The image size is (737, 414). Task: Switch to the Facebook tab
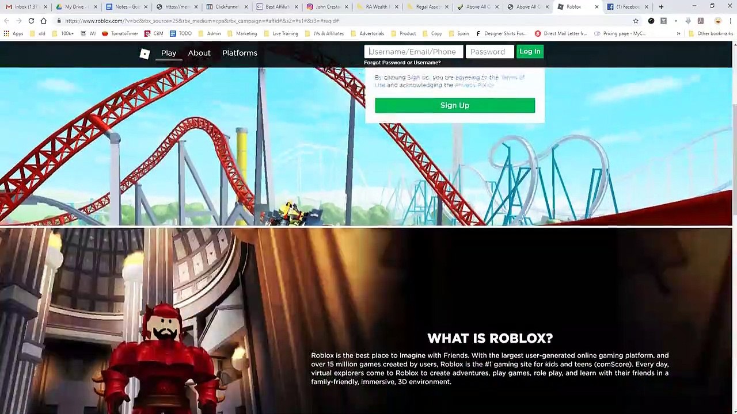coord(627,7)
